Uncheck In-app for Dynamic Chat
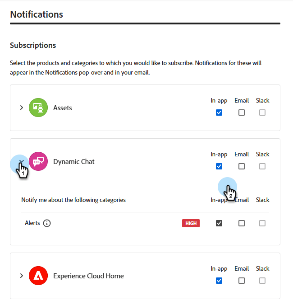This screenshot has width=293, height=305. (219, 166)
